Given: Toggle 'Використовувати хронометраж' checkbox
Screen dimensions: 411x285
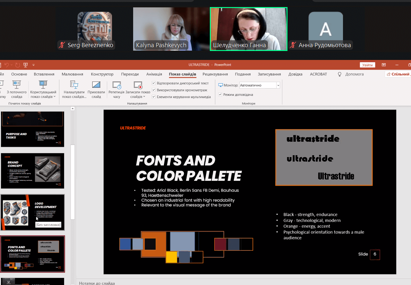Looking at the screenshot, I should coord(154,90).
